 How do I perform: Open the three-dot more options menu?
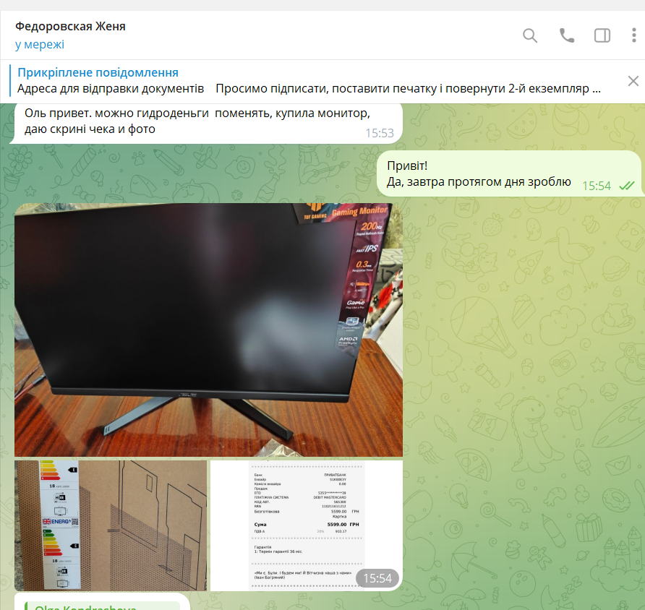pos(634,35)
